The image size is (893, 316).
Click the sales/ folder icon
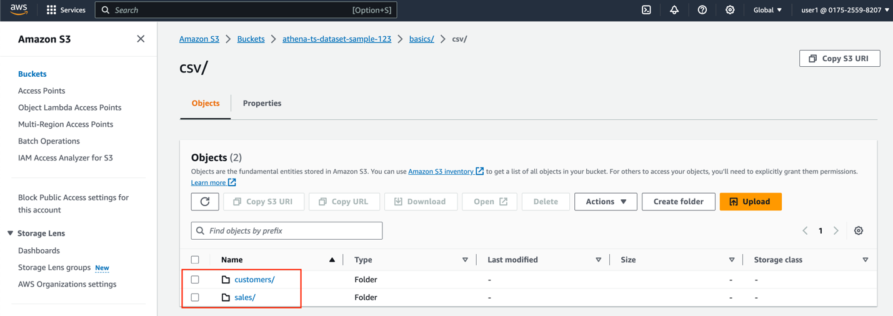tap(226, 298)
